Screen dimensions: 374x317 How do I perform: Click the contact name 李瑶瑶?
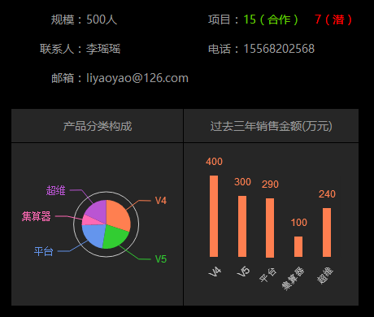click(103, 49)
